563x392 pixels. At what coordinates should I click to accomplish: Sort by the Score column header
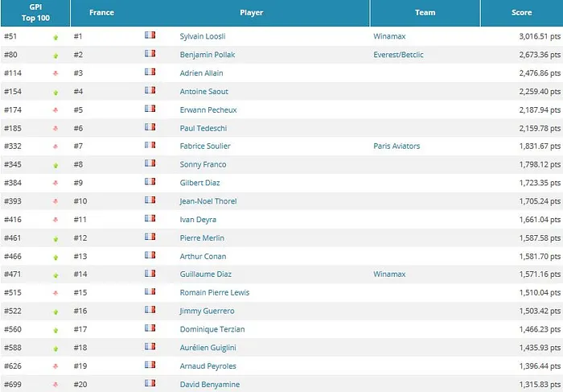click(521, 13)
